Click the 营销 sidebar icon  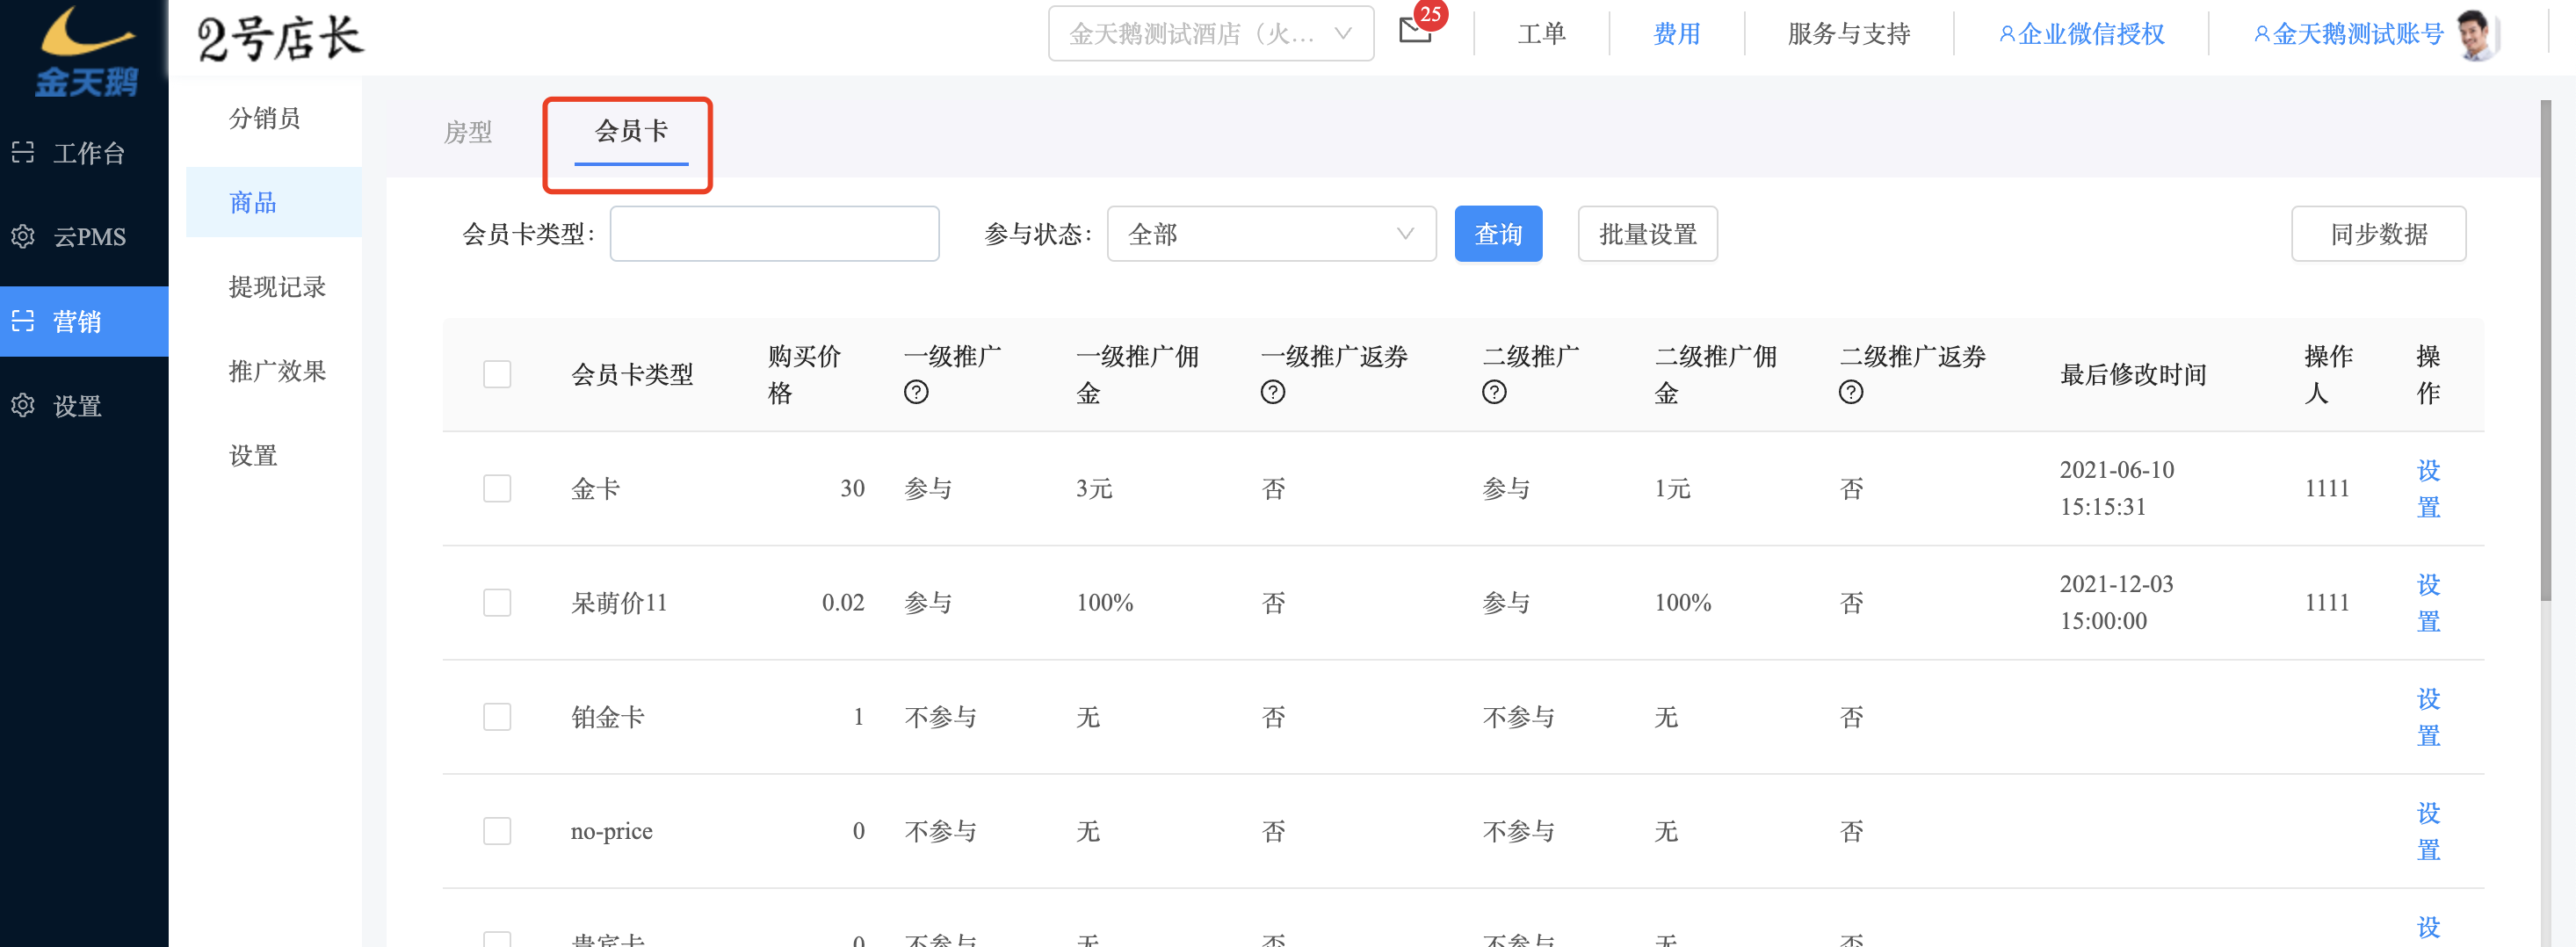click(x=22, y=321)
